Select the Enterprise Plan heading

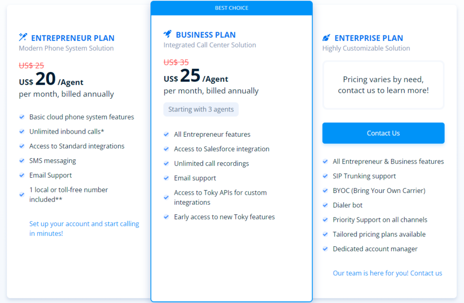[368, 38]
